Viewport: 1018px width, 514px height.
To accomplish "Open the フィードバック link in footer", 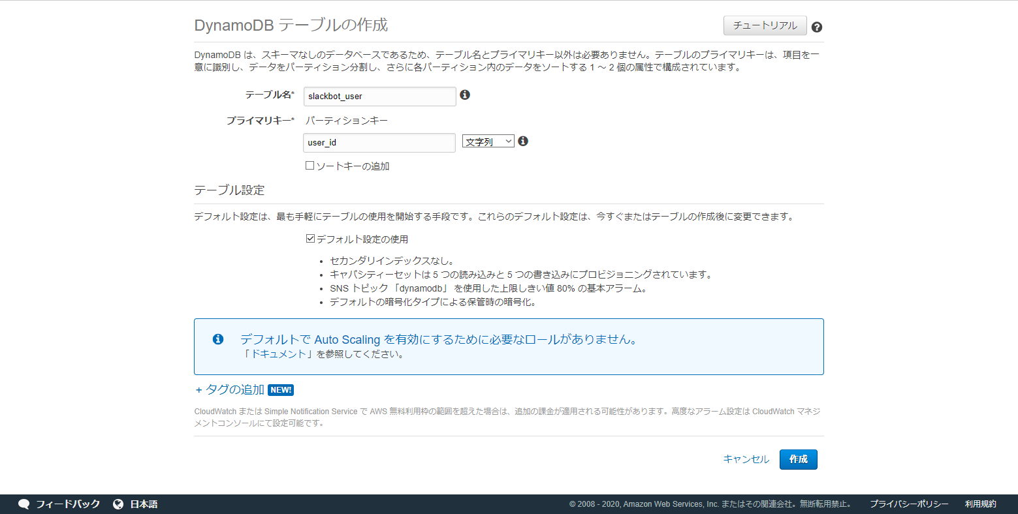I will [68, 504].
